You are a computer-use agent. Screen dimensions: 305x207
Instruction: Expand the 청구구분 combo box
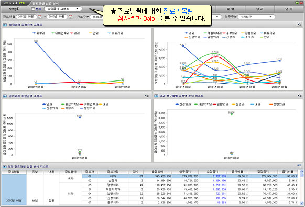tap(256, 17)
